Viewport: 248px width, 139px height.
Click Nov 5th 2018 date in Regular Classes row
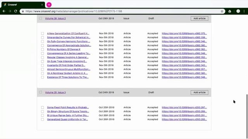[106, 57]
